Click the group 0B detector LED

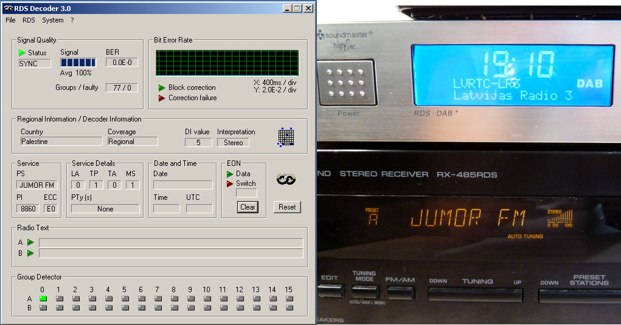coord(43,307)
